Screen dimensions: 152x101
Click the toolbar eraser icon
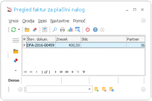[x=35, y=30]
